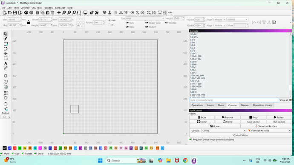Click the Chrome taskbar icon
The width and height of the screenshot is (294, 165).
(185, 160)
